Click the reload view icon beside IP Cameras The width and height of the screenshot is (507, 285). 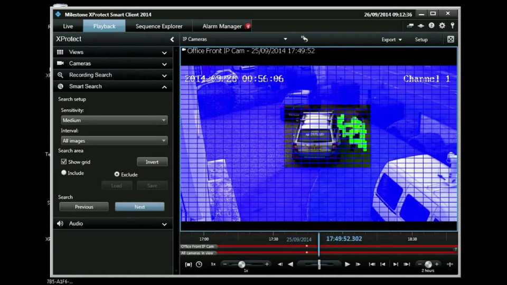click(304, 39)
